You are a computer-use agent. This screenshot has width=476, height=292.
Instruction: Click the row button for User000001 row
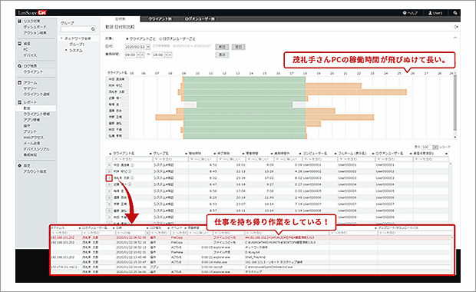[x=109, y=165]
